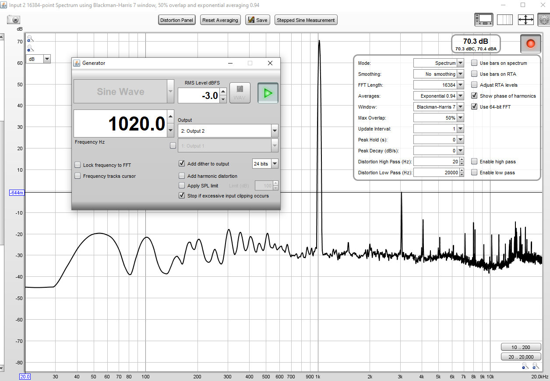Open the 24 bits dither dropdown
Image resolution: width=550 pixels, height=381 pixels.
pyautogui.click(x=275, y=164)
